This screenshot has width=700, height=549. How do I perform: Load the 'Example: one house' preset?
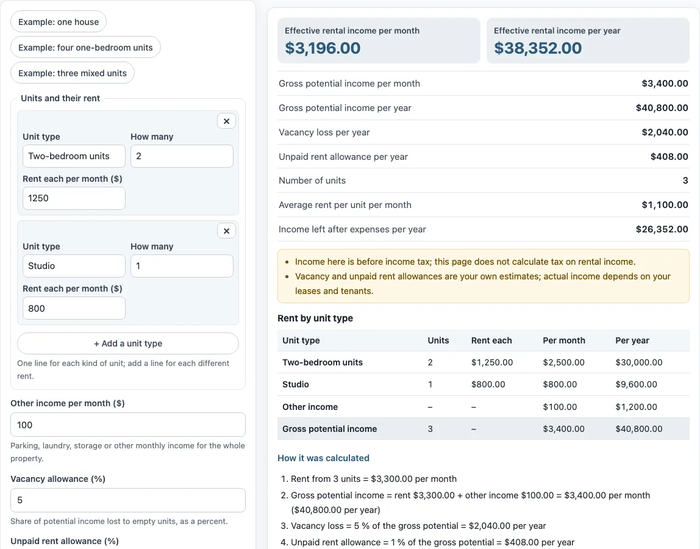(59, 22)
